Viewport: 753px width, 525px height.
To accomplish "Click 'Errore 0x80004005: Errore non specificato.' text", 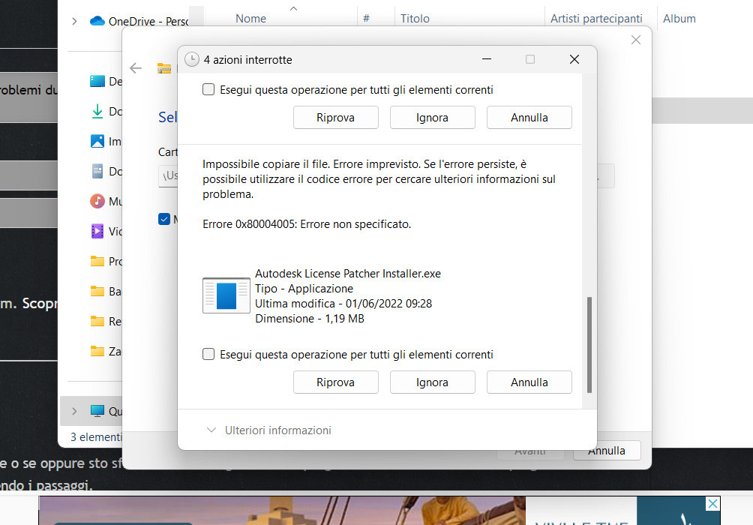I will point(307,224).
